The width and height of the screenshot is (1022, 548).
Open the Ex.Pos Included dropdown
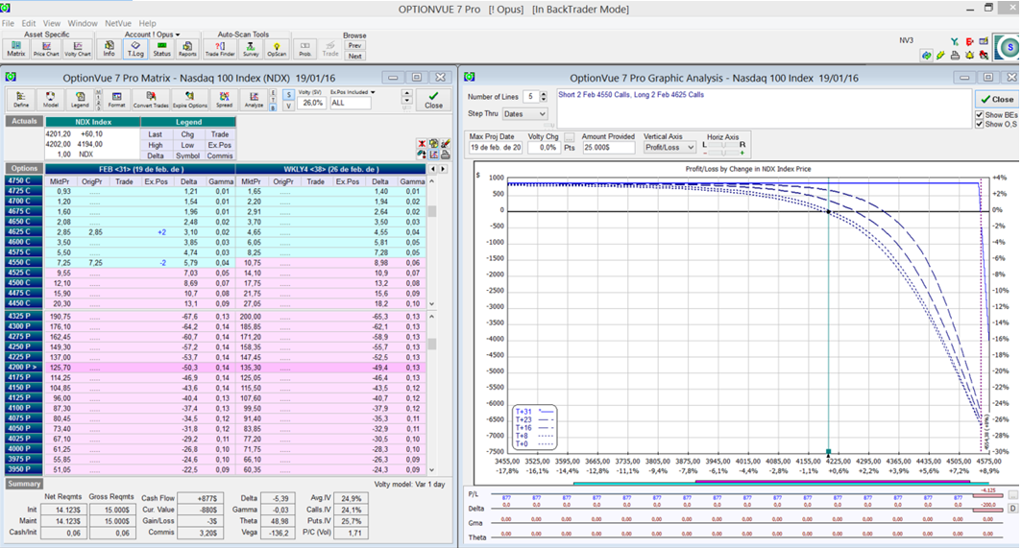(373, 92)
